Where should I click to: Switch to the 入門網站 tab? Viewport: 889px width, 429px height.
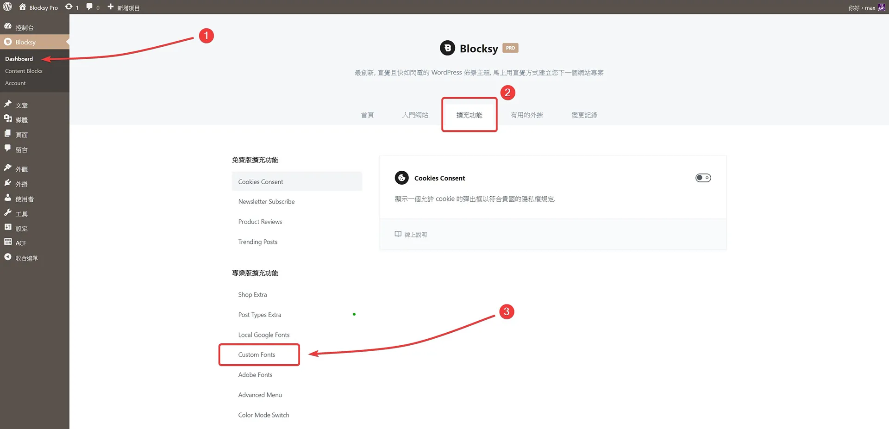415,115
